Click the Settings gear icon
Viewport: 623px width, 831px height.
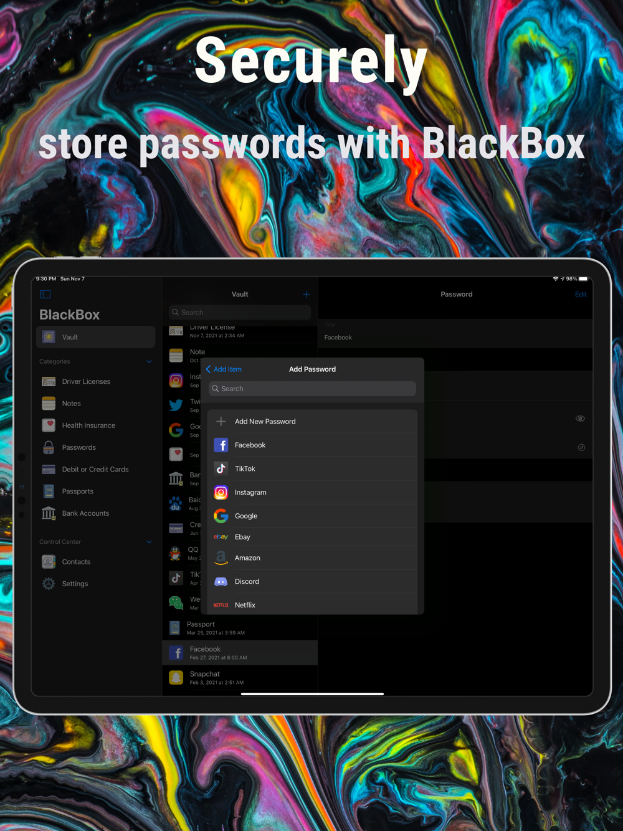click(49, 584)
